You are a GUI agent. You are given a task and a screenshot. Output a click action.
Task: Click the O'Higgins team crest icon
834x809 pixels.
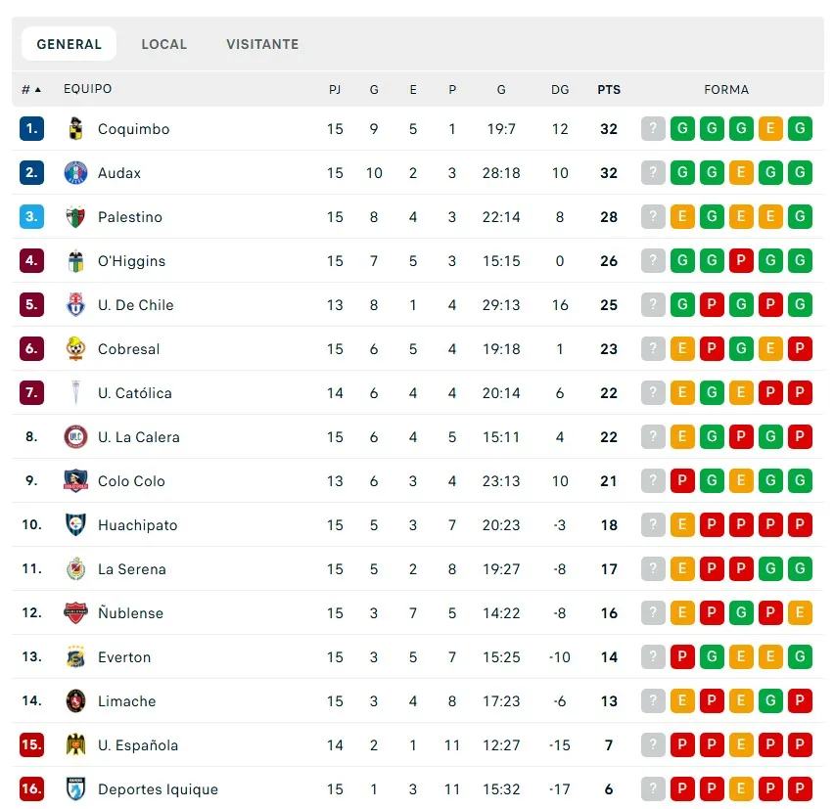click(x=75, y=261)
